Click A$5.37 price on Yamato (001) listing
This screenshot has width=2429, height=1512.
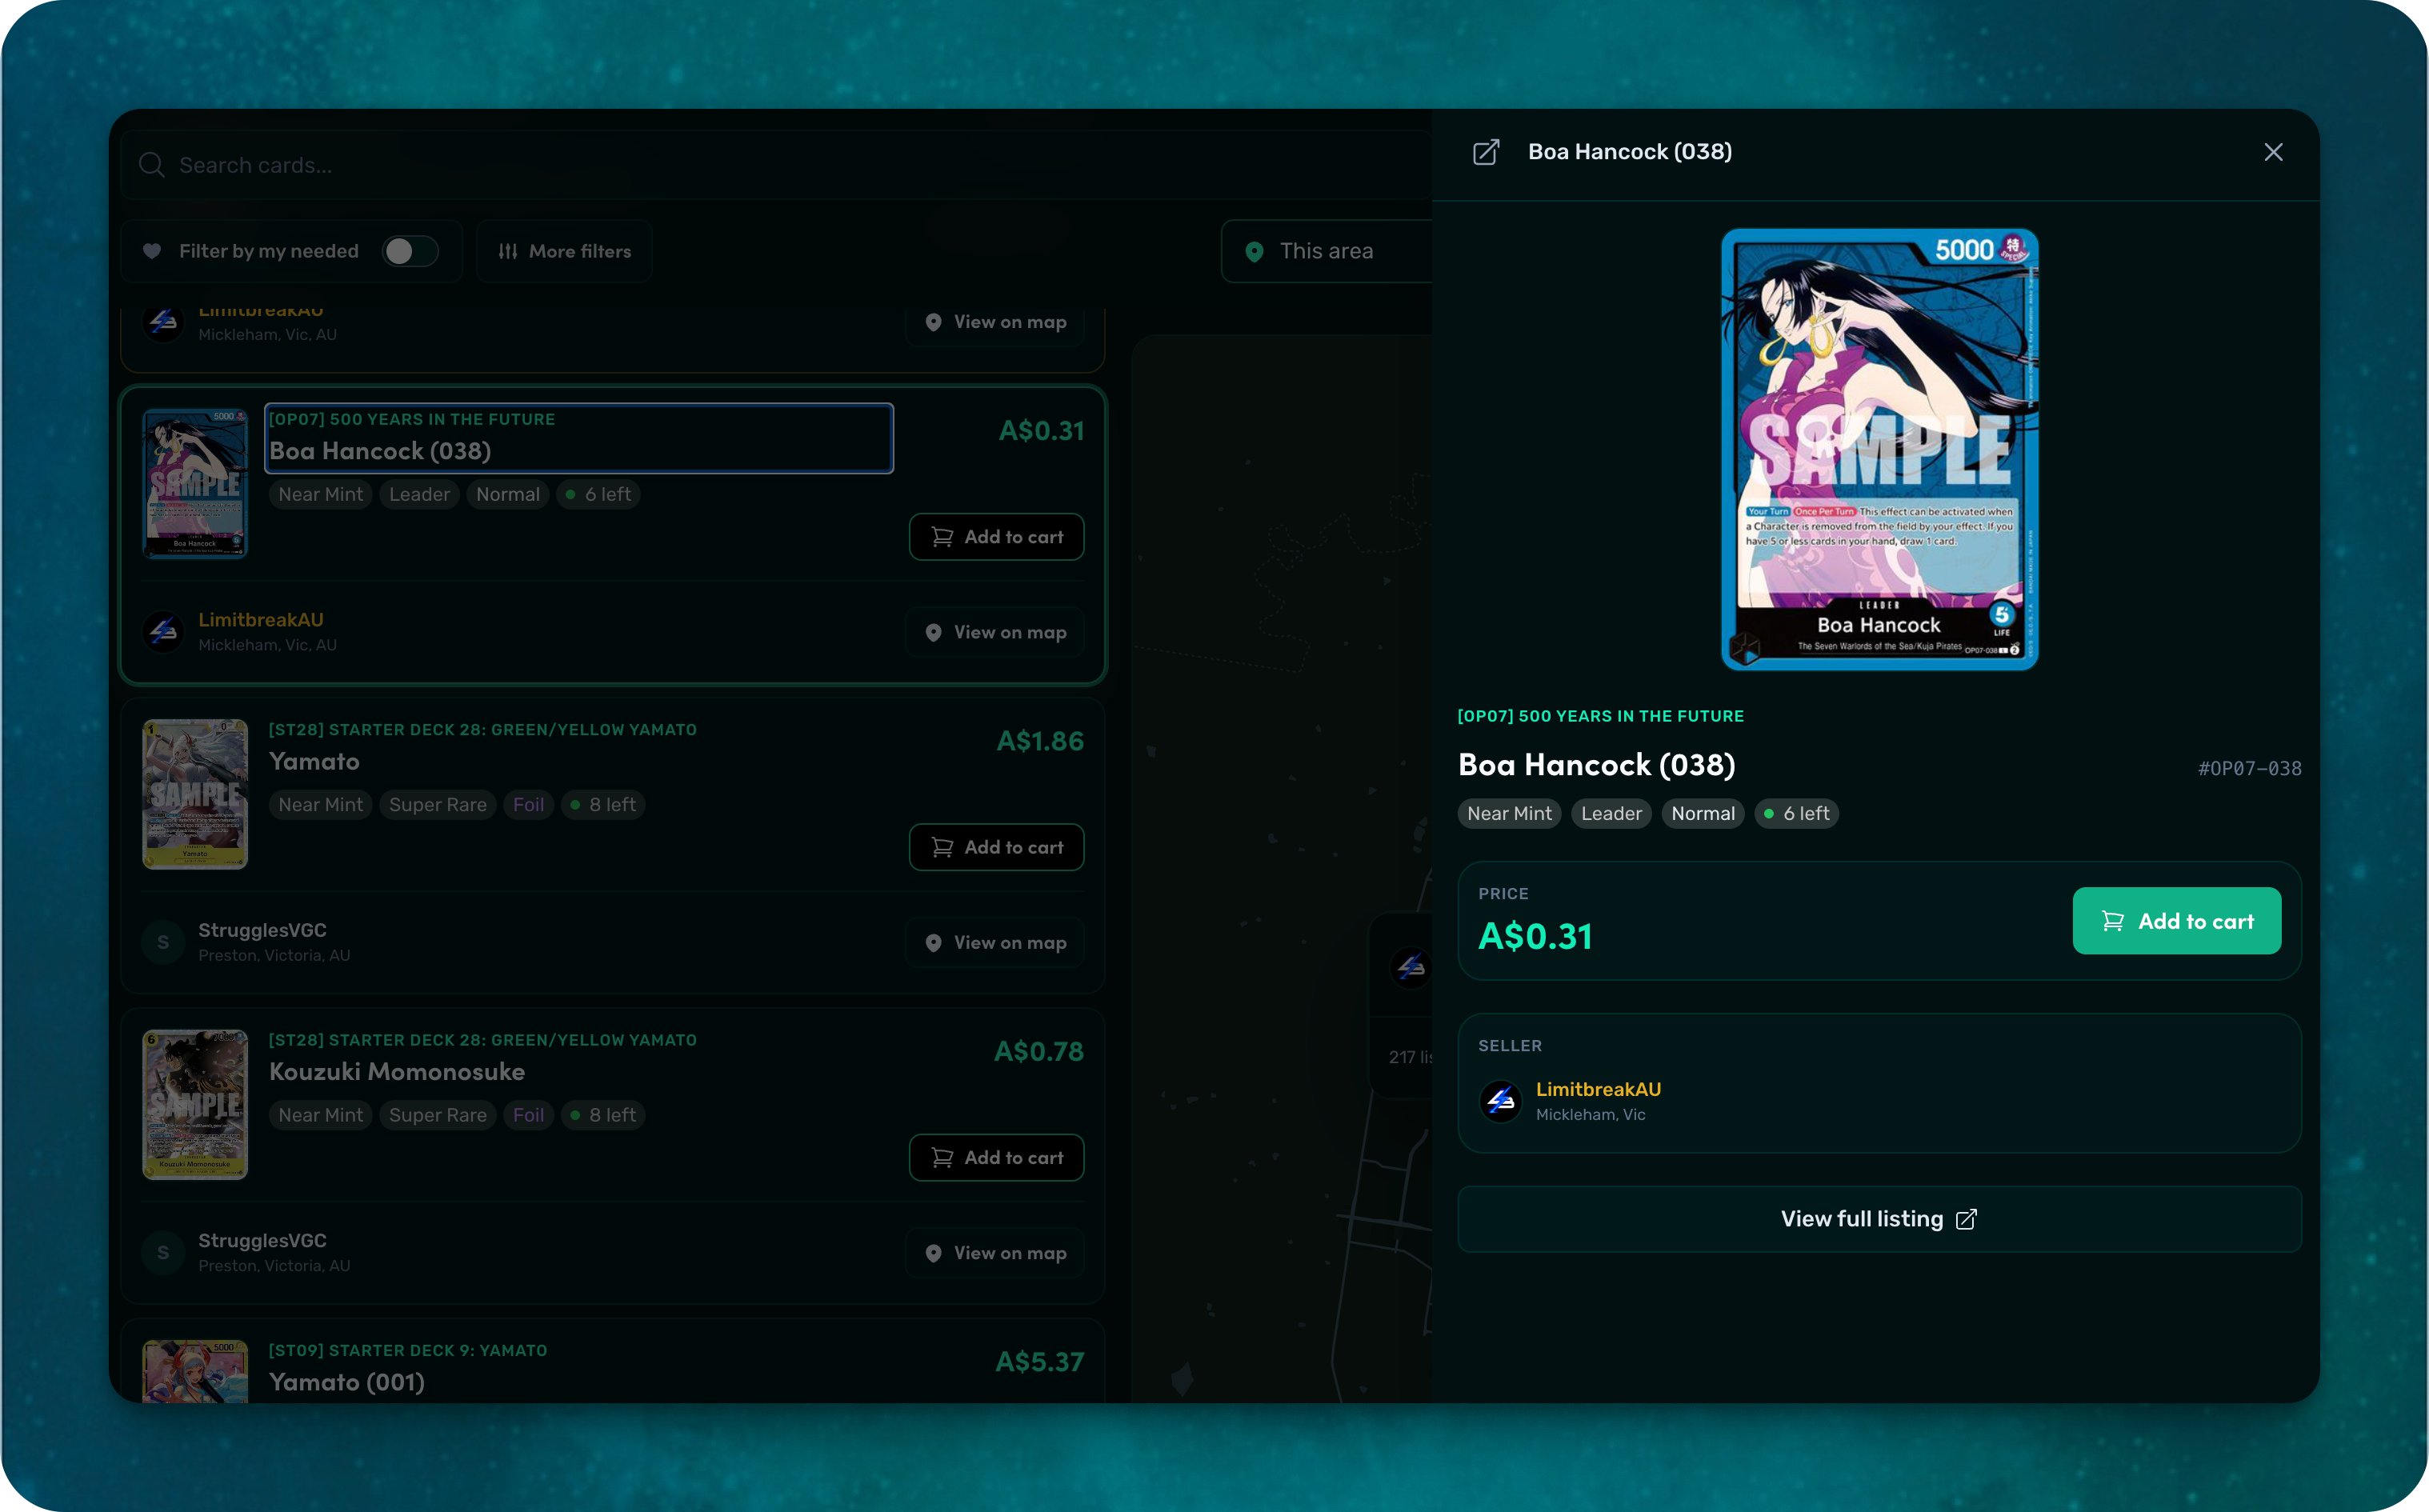(x=1040, y=1361)
